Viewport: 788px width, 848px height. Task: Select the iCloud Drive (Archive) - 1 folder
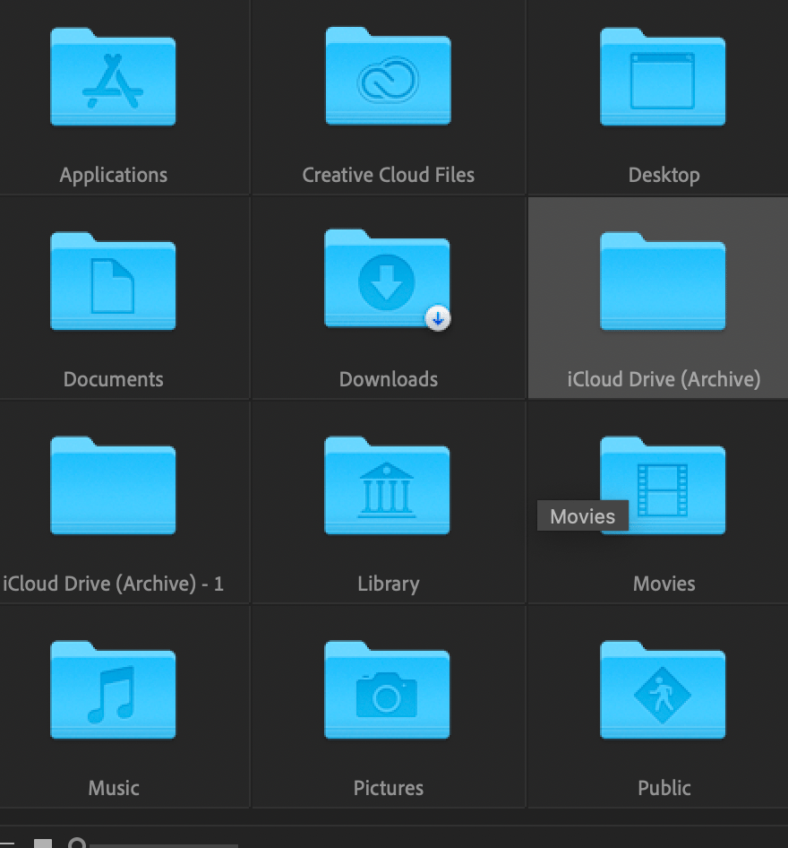click(x=113, y=486)
